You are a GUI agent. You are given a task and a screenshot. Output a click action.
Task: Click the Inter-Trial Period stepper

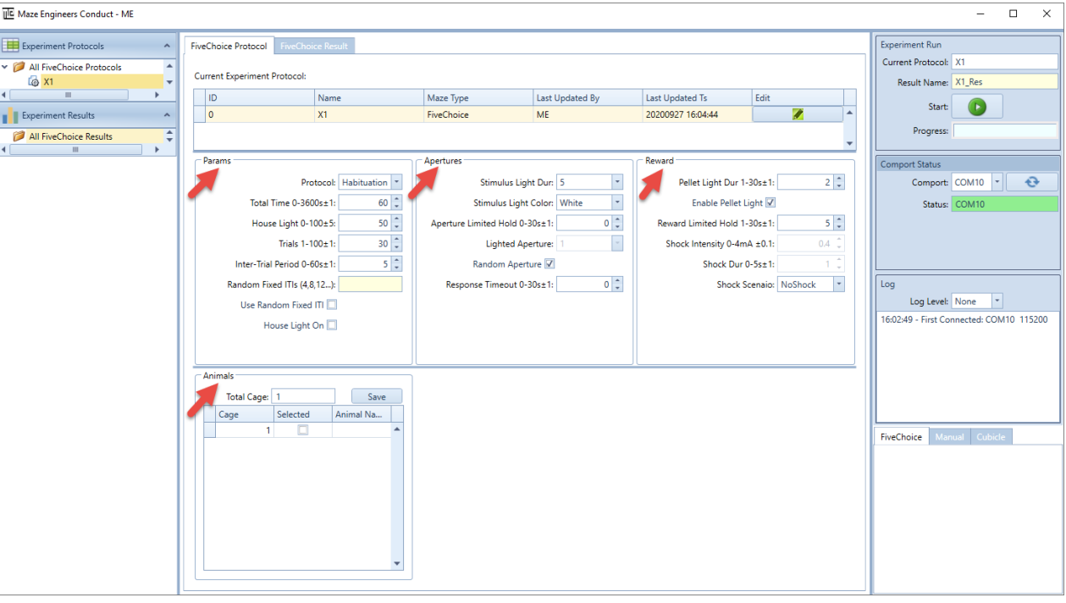click(370, 264)
